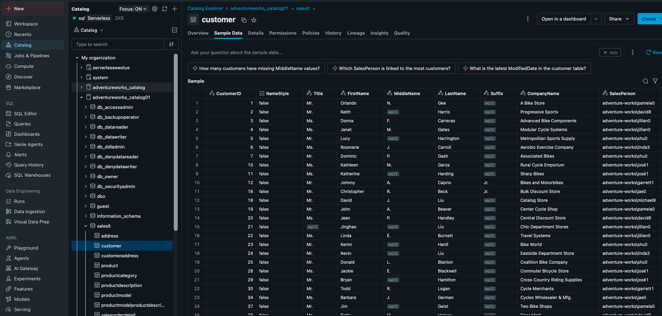Expand the db_owner schema

click(86, 176)
